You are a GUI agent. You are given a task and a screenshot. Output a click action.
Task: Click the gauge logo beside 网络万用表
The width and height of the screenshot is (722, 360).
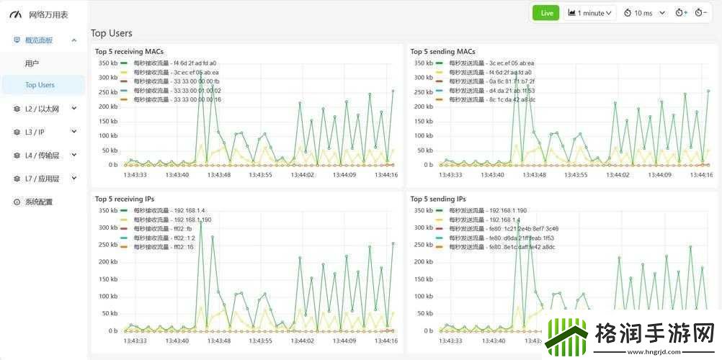tap(14, 14)
